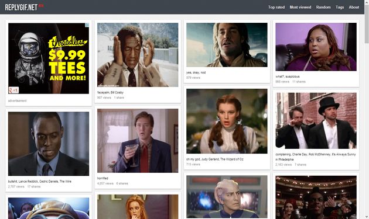Click the red beta badge beside the logo

pos(41,5)
